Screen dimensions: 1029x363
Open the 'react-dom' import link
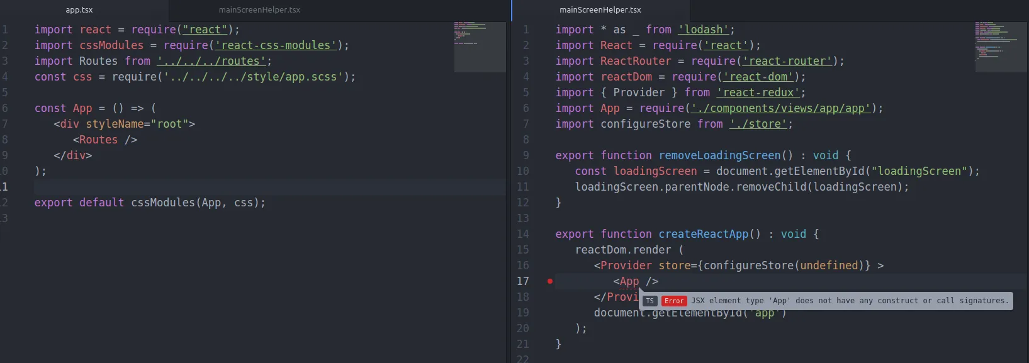[758, 77]
